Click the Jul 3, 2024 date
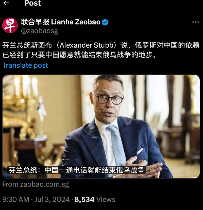203x210 pixels. (52, 199)
